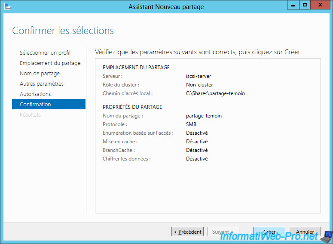
Task: Click the partage-temoin share name value
Action: point(204,116)
